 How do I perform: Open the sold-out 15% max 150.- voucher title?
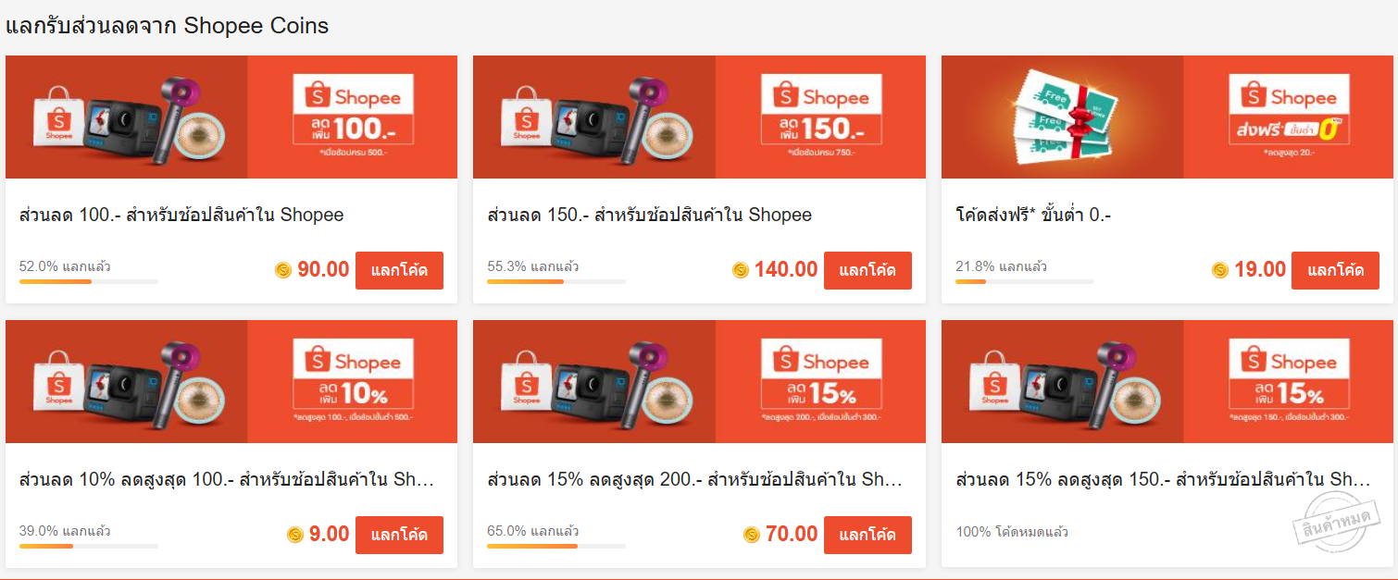pos(1163,480)
